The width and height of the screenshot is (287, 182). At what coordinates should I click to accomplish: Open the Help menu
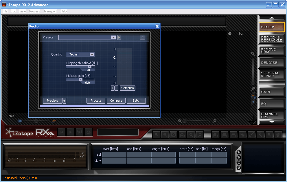click(64, 11)
